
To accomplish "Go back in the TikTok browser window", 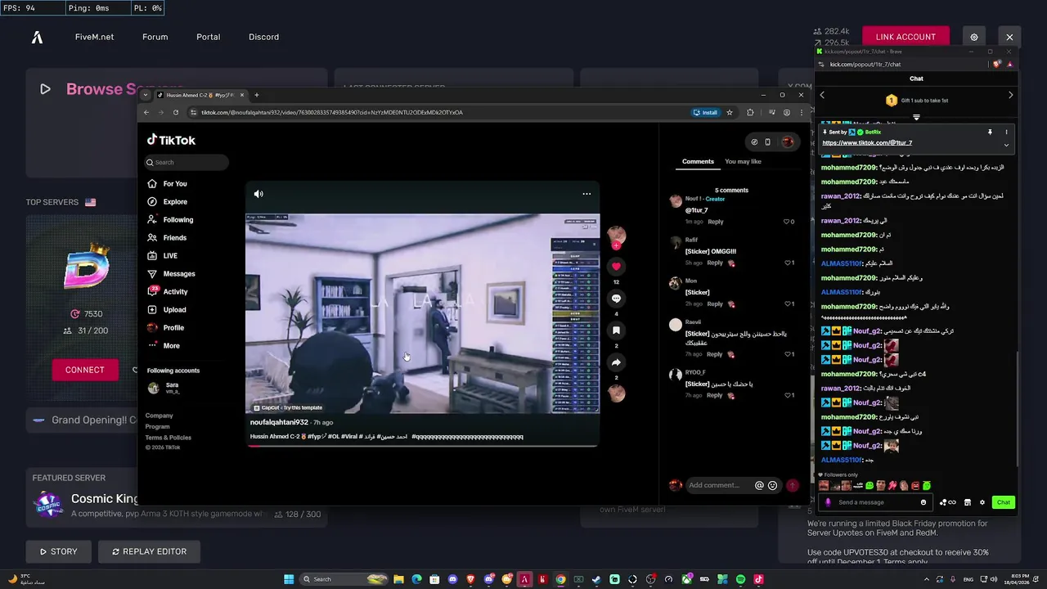I will (x=146, y=112).
